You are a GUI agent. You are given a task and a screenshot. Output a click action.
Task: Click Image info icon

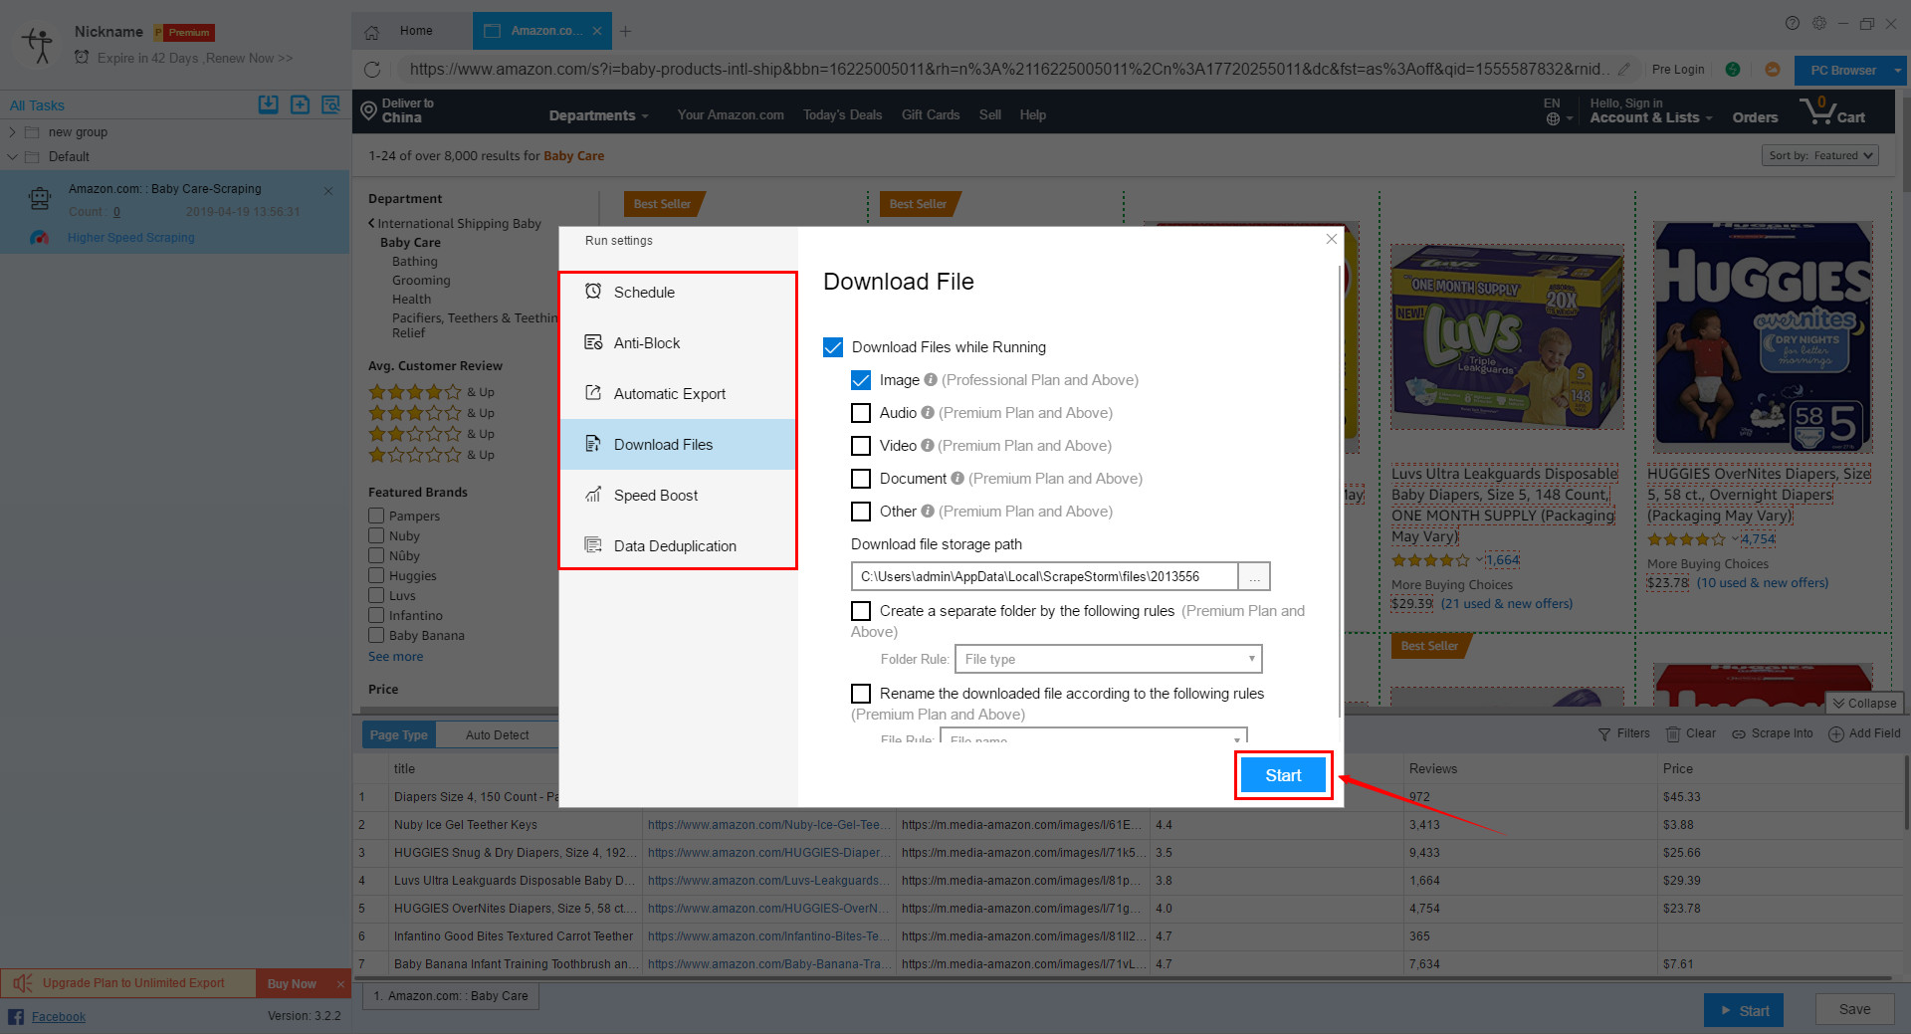pyautogui.click(x=931, y=380)
